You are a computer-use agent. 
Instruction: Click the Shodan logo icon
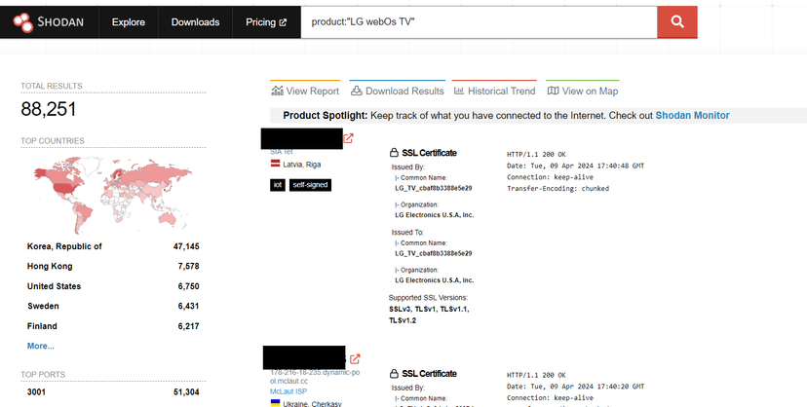23,22
